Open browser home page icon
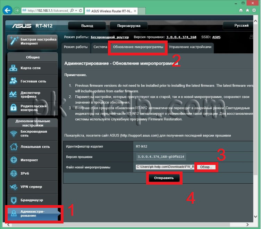Screen dimensions: 261x229 [241, 10]
